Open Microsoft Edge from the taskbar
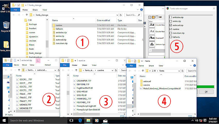 pos(80,120)
